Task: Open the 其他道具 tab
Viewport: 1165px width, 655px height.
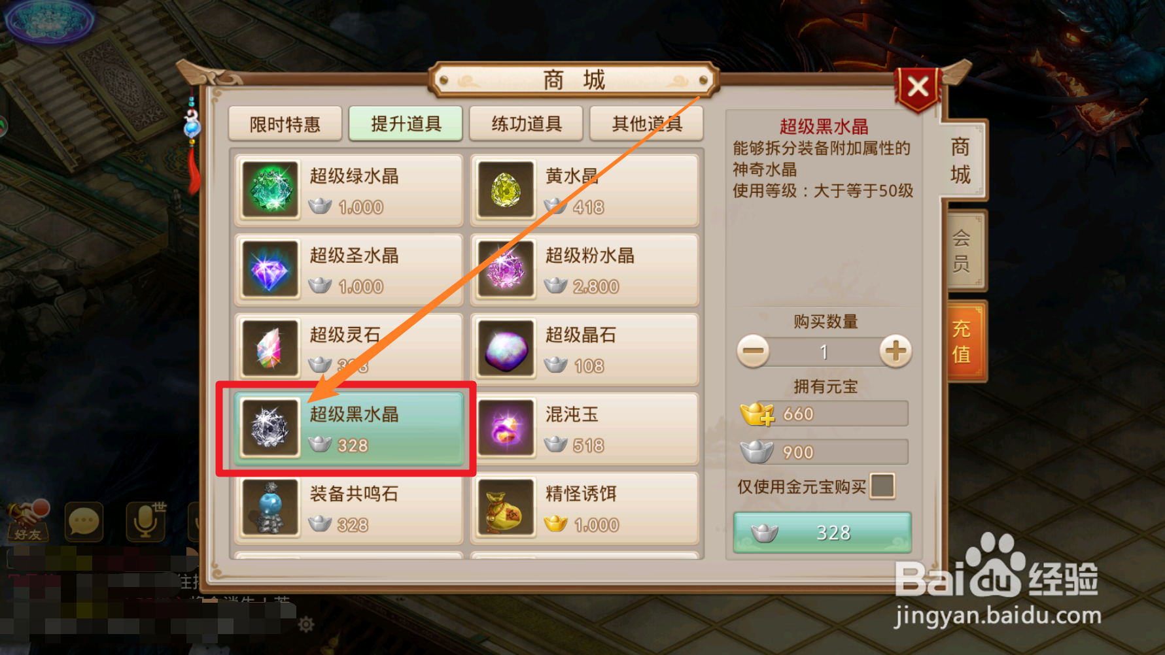Action: pos(647,124)
